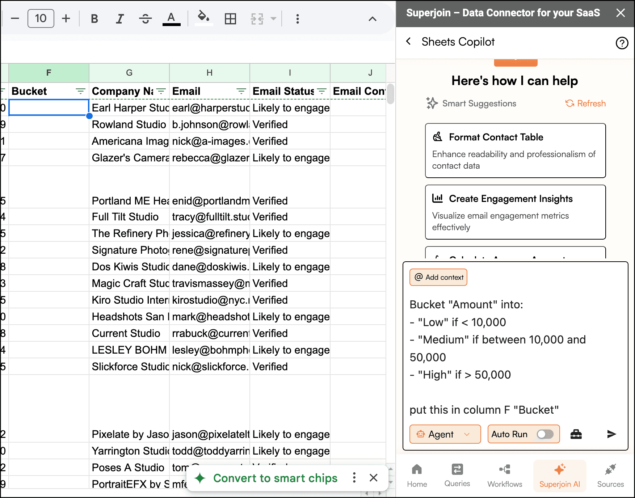This screenshot has width=635, height=498.
Task: Decrease font size with minus button
Action: tap(15, 18)
